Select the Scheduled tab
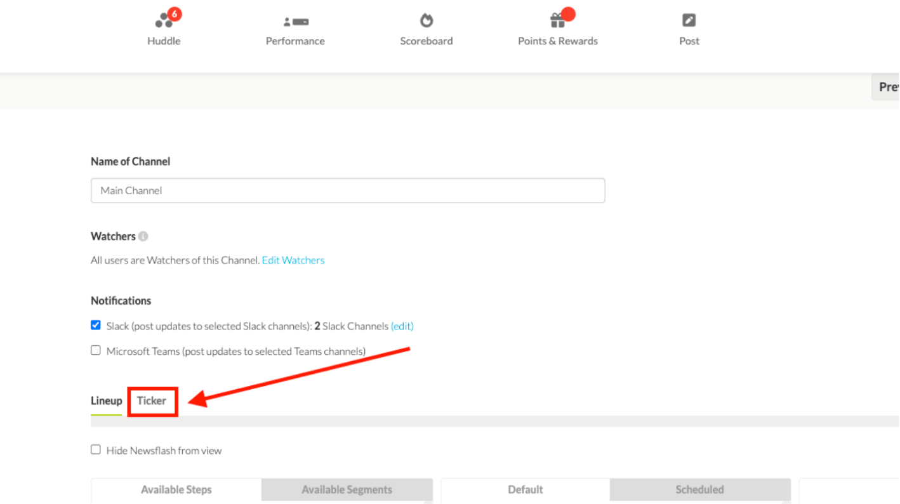This screenshot has width=900, height=504. 700,489
